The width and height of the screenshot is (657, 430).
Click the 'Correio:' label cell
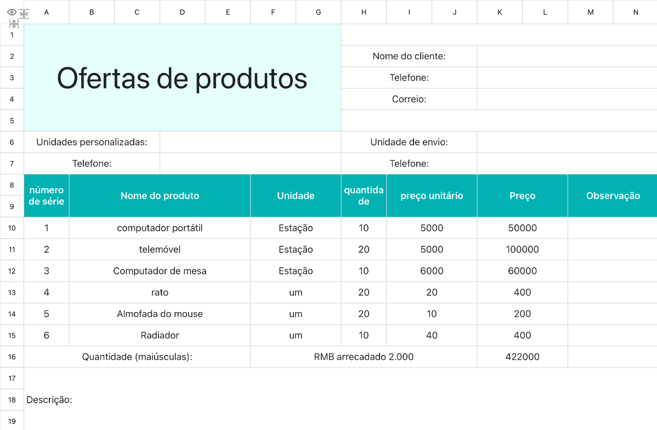point(409,99)
